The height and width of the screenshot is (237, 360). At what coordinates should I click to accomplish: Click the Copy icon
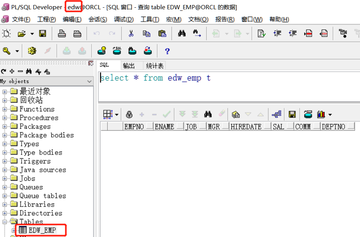pyautogui.click(x=146, y=34)
